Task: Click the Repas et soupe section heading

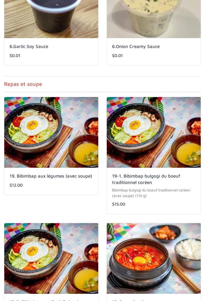Action: click(x=23, y=84)
